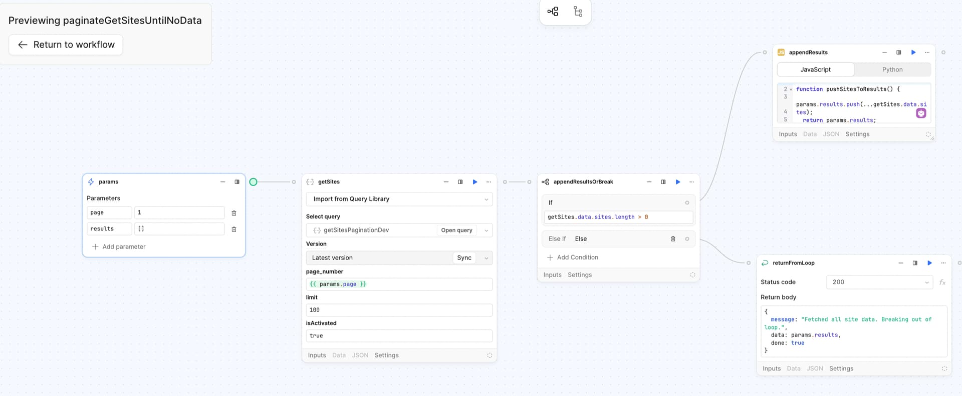Open appendResultsOrBreak Settings tab
The height and width of the screenshot is (396, 962).
(580, 275)
